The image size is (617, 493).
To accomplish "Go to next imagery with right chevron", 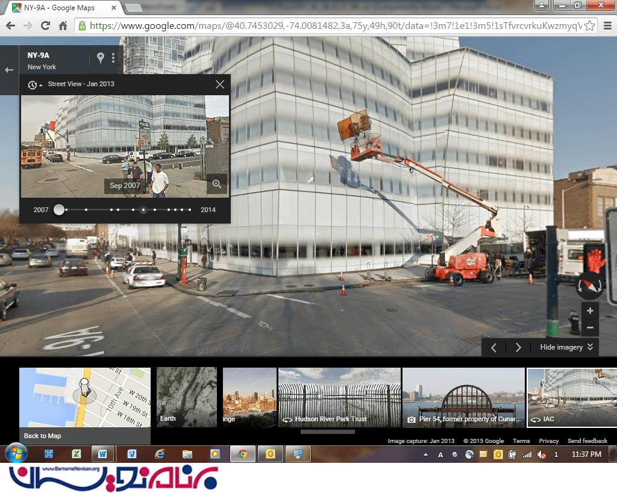I will pos(518,347).
